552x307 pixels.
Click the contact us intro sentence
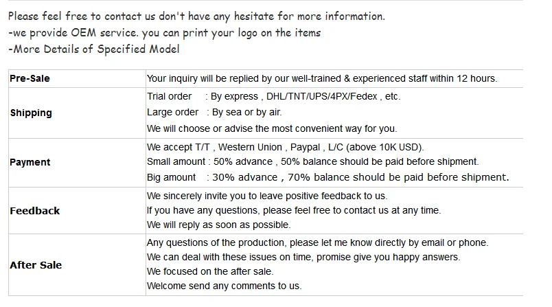(196, 16)
